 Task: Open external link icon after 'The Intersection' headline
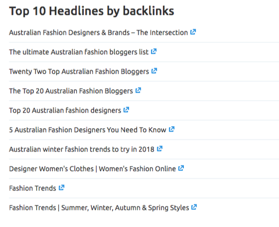pos(193,32)
